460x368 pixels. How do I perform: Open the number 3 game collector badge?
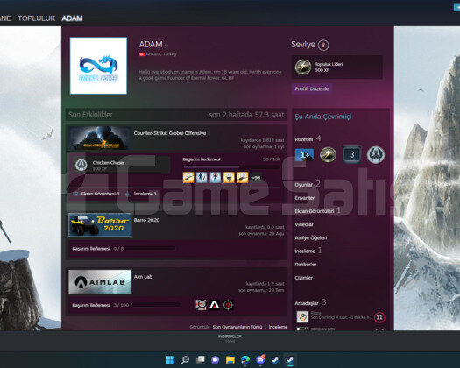(352, 154)
